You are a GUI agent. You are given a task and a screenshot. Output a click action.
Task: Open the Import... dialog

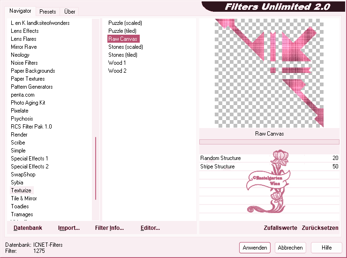point(69,228)
